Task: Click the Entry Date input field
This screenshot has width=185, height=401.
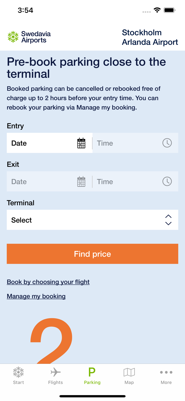Action: click(40, 143)
